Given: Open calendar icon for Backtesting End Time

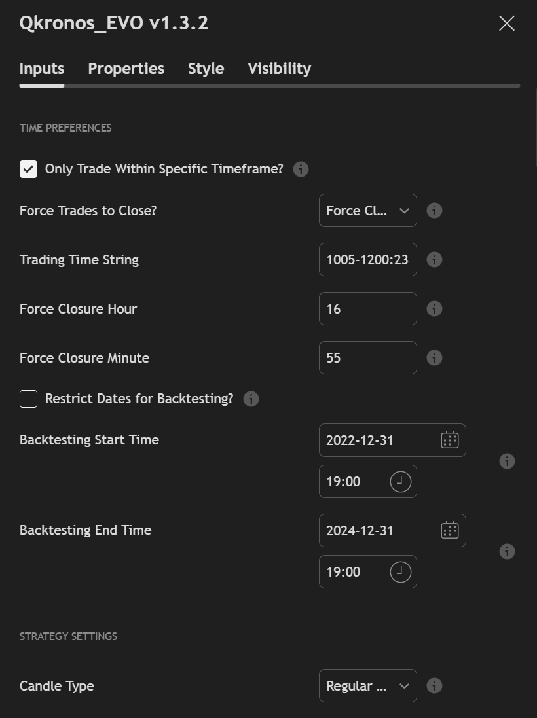Looking at the screenshot, I should (x=449, y=530).
